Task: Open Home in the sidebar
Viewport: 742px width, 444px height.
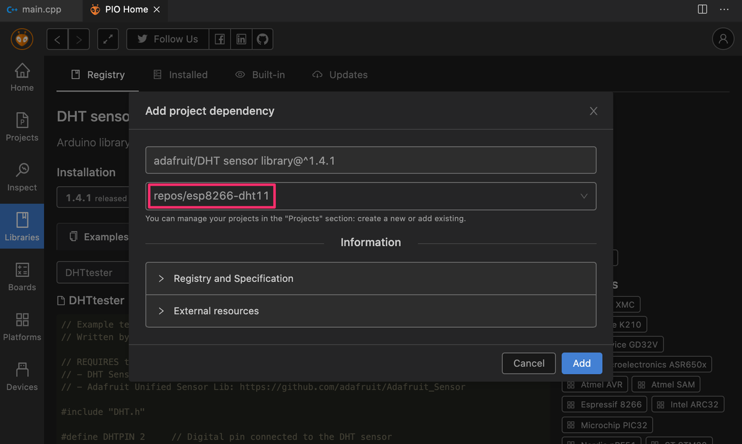Action: point(22,78)
